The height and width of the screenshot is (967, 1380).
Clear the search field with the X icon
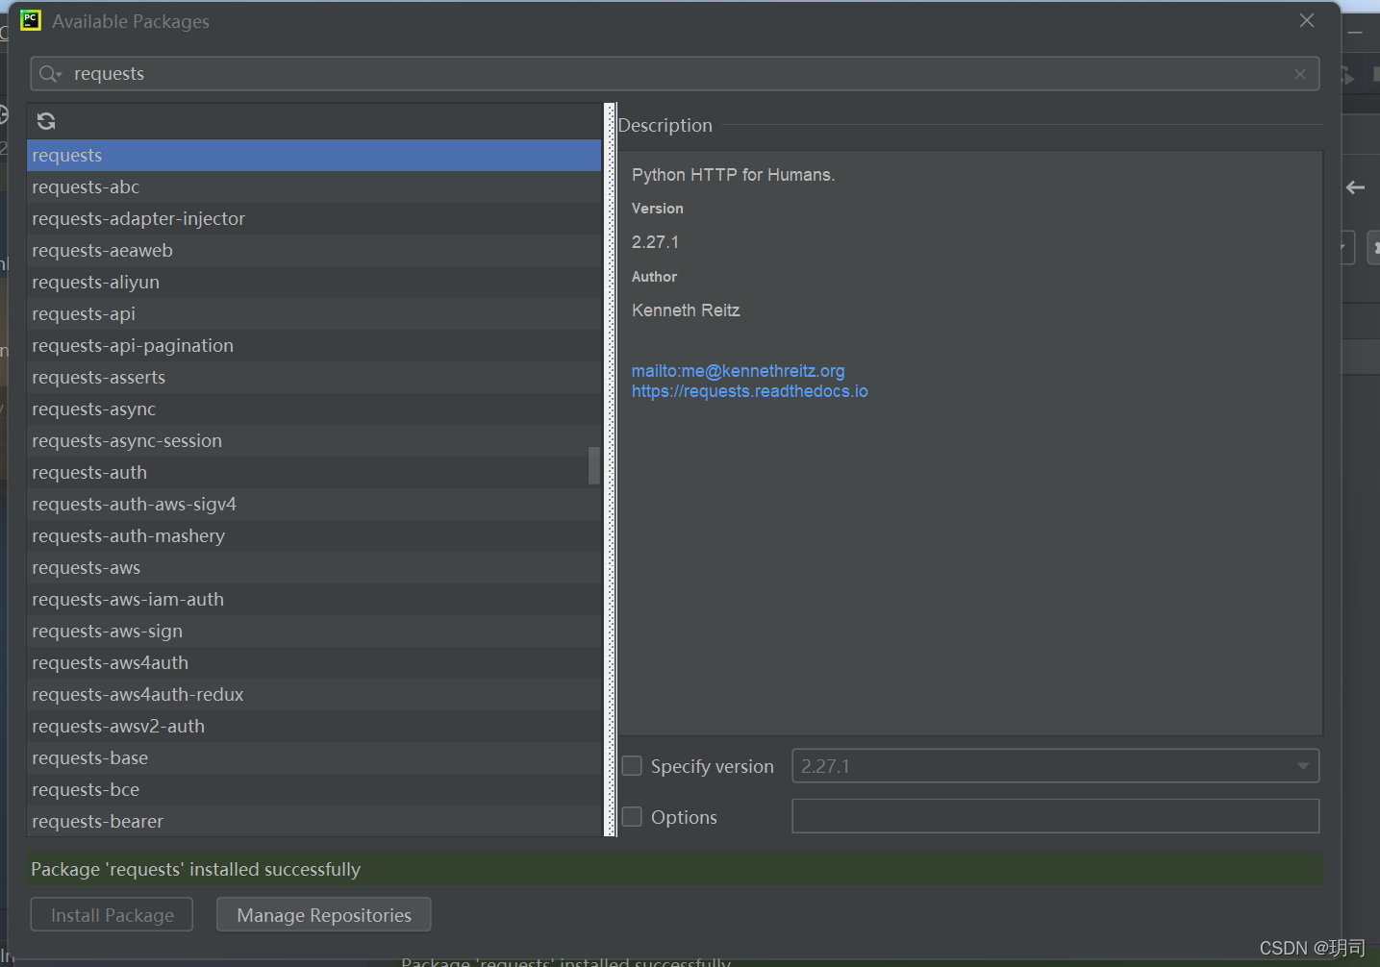click(x=1300, y=74)
